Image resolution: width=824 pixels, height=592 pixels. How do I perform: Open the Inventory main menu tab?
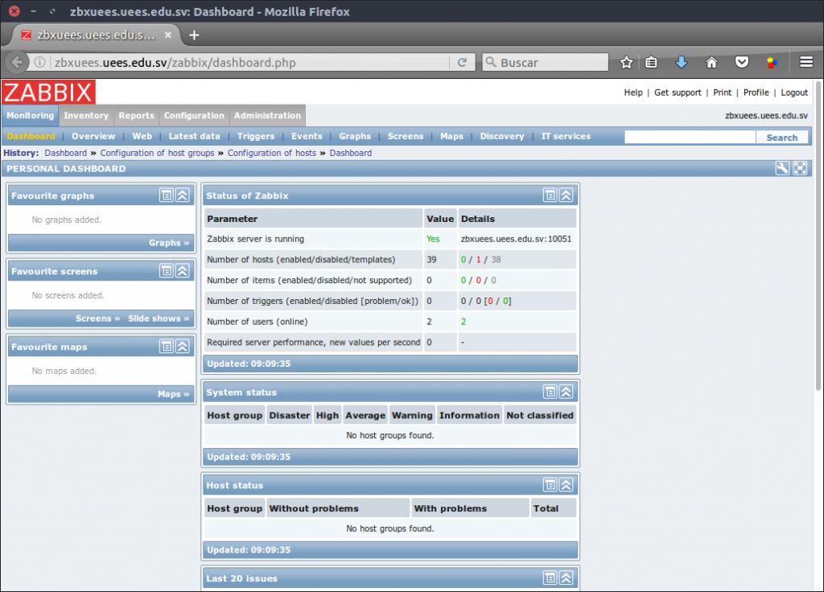pos(85,116)
